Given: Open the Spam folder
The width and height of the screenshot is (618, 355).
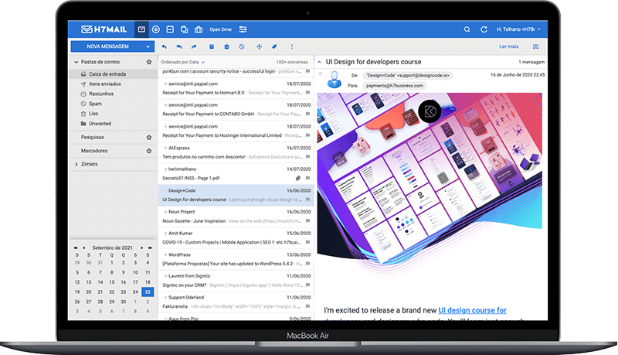Looking at the screenshot, I should click(x=113, y=104).
